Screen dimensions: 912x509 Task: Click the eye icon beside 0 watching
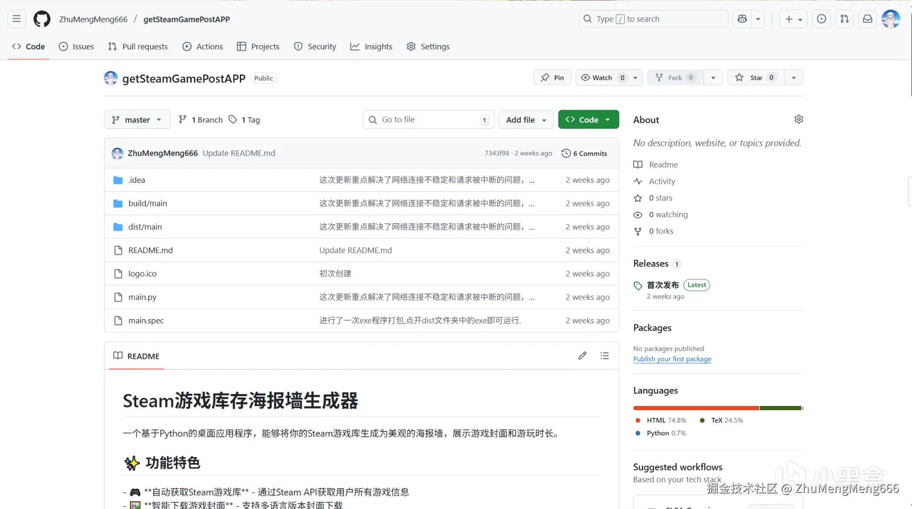tap(638, 215)
